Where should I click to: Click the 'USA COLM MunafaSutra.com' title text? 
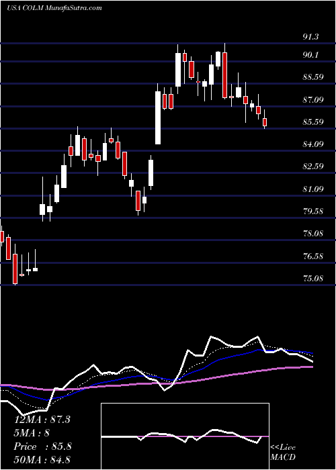click(x=54, y=8)
